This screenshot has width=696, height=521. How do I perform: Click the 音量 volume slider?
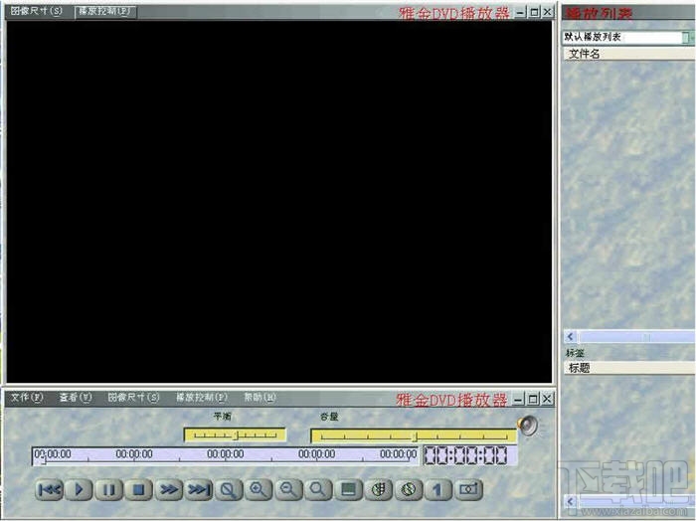tap(414, 435)
